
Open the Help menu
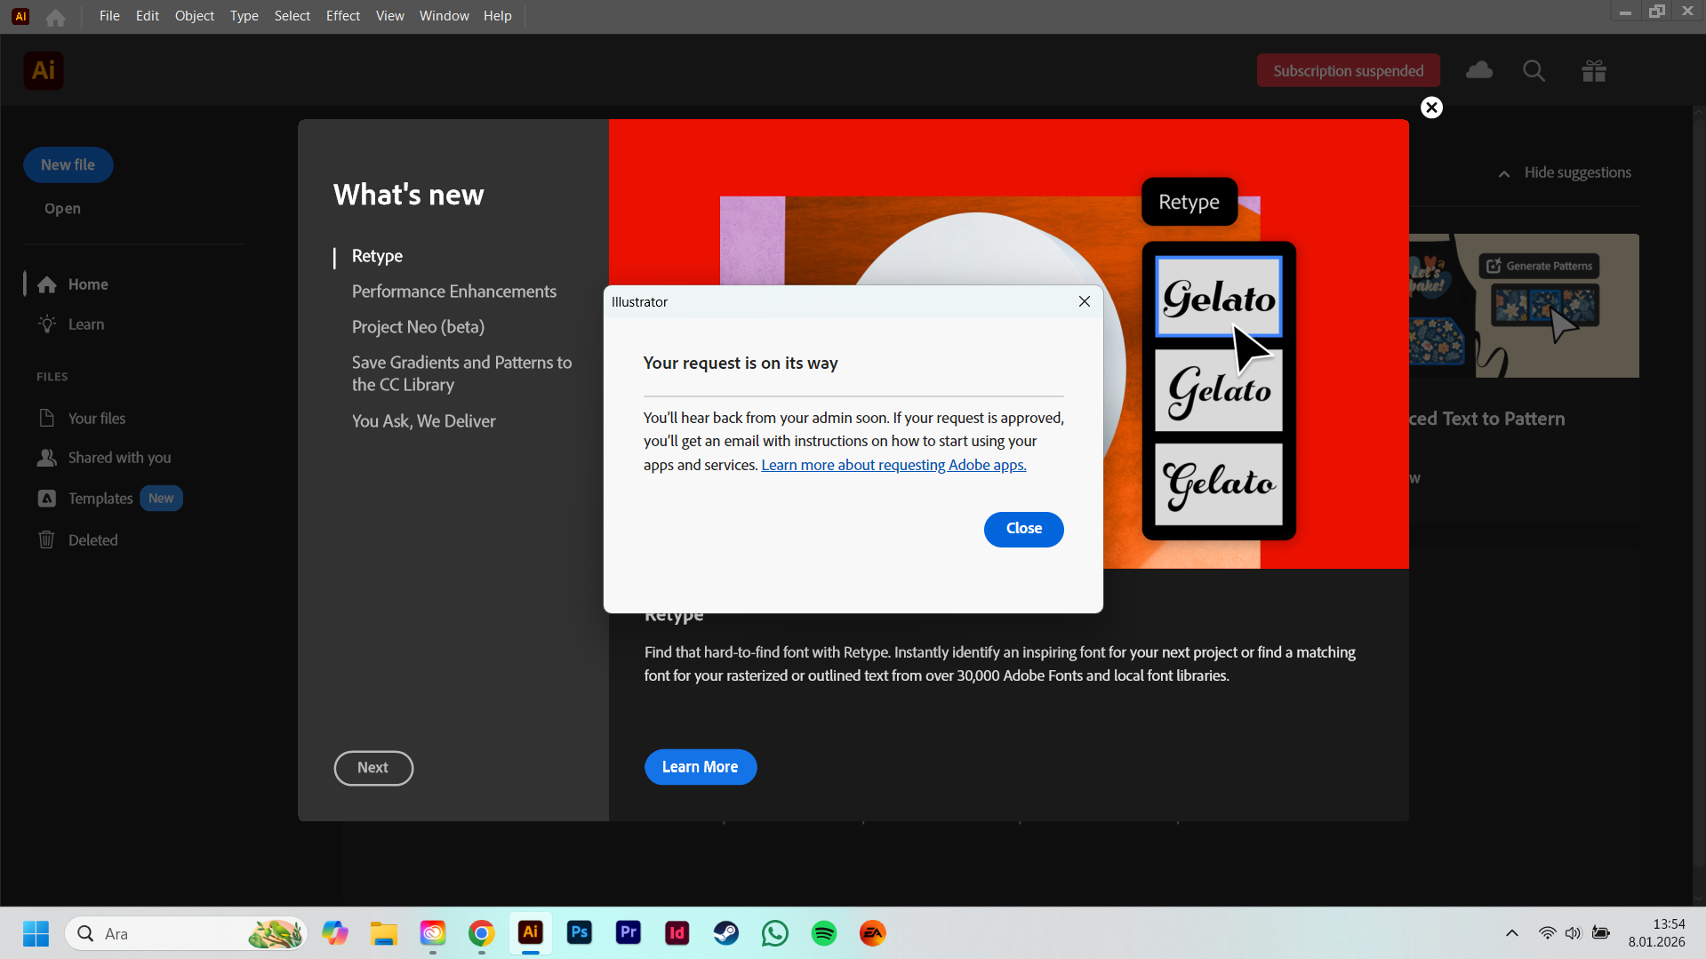coord(498,16)
